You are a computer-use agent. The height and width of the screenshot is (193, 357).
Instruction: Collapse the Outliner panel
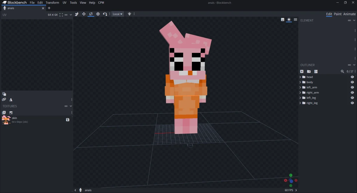(x=354, y=65)
